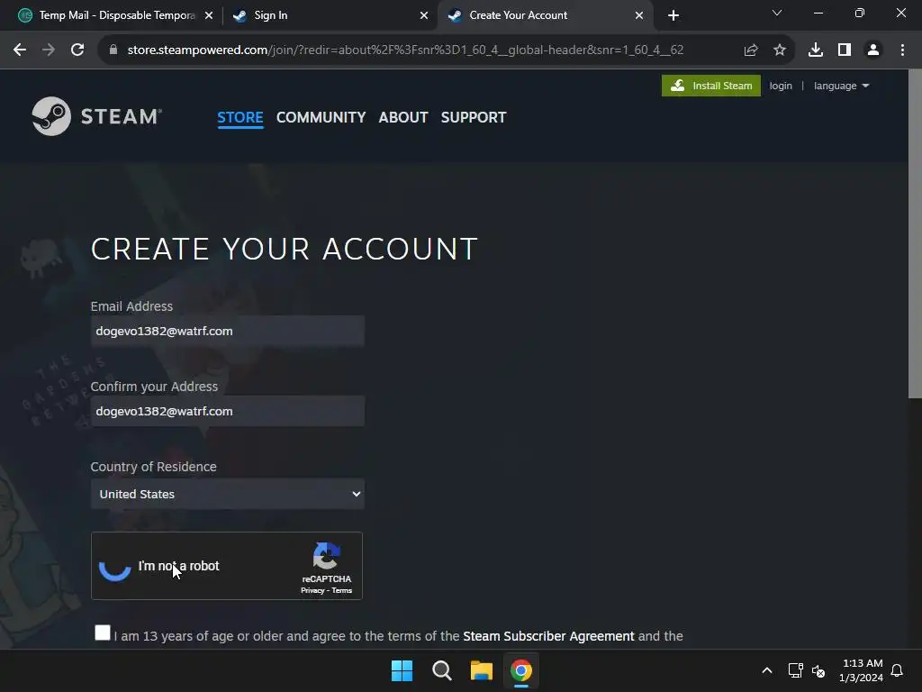Click the page vertical scrollbar thumb
The image size is (922, 692).
915,233
